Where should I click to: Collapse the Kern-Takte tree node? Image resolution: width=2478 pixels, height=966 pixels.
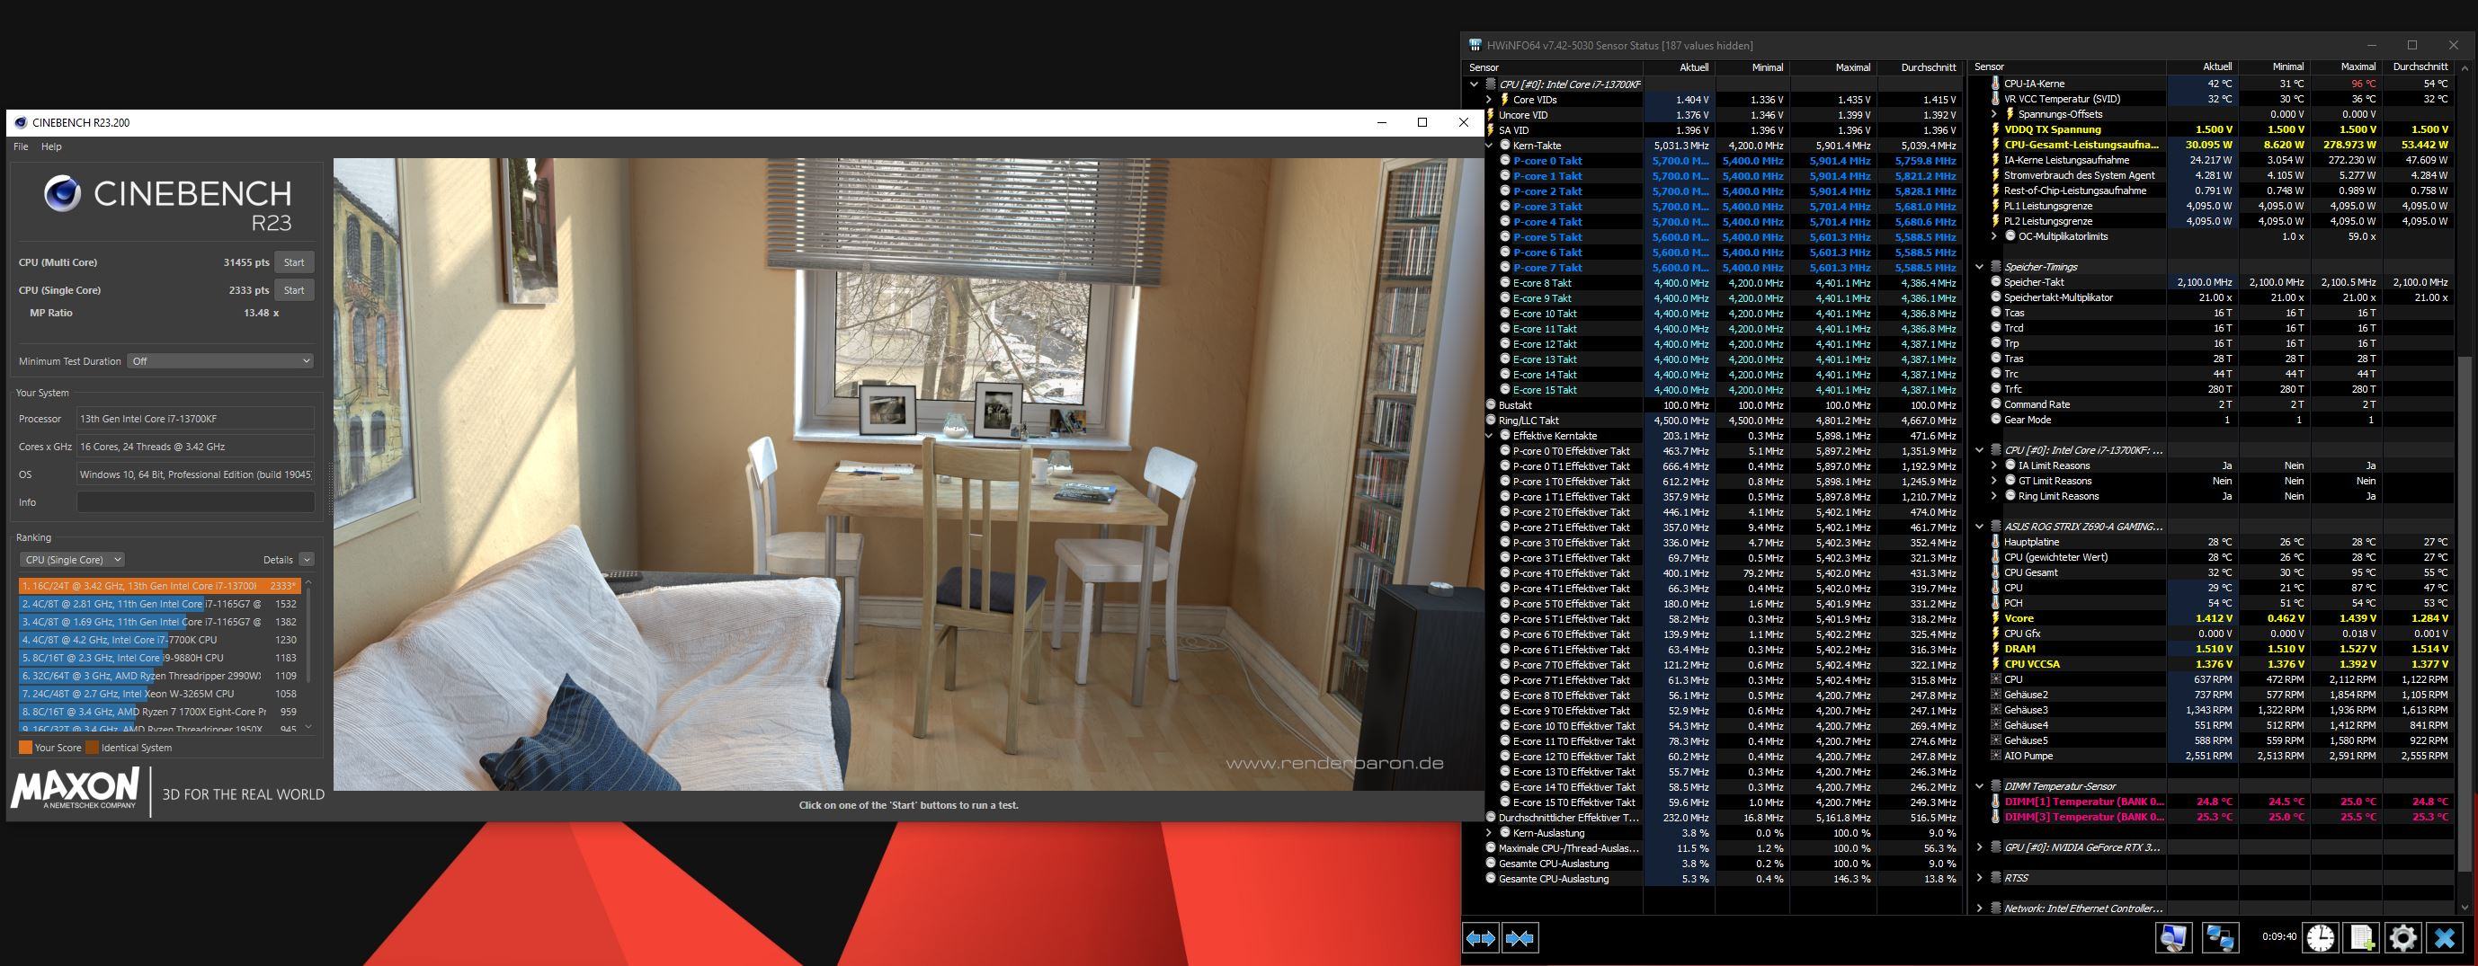[x=1488, y=146]
